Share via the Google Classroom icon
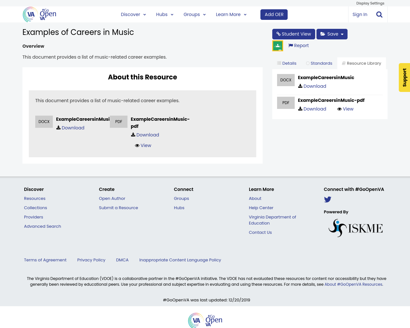 click(x=278, y=46)
